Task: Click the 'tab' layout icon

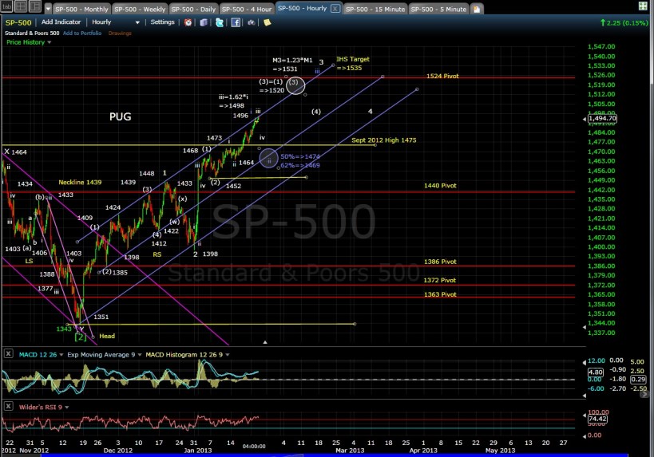Action: click(x=6, y=6)
